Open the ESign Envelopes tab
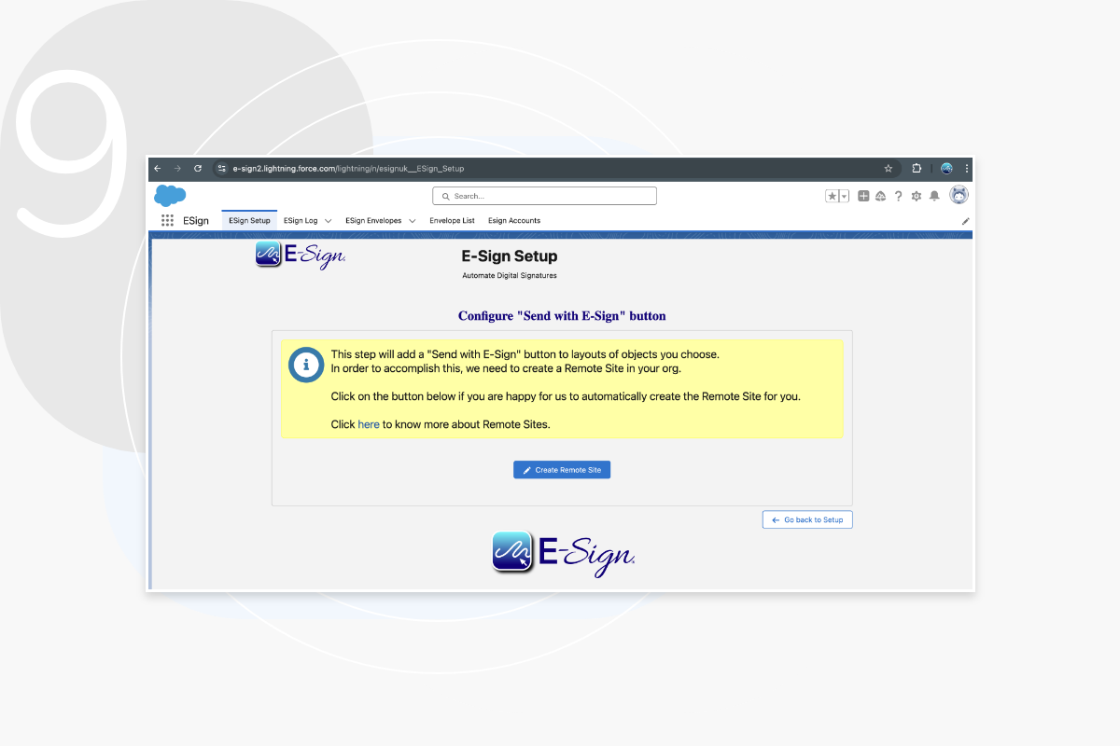Viewport: 1120px width, 746px height. point(373,221)
